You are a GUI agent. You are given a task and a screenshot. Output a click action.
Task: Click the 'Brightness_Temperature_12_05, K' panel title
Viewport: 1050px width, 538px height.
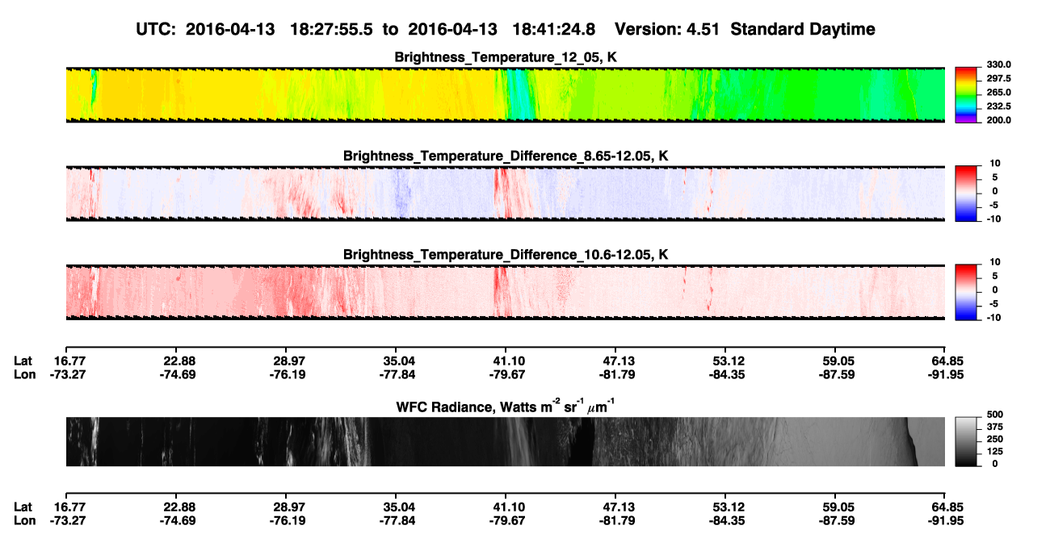(506, 57)
